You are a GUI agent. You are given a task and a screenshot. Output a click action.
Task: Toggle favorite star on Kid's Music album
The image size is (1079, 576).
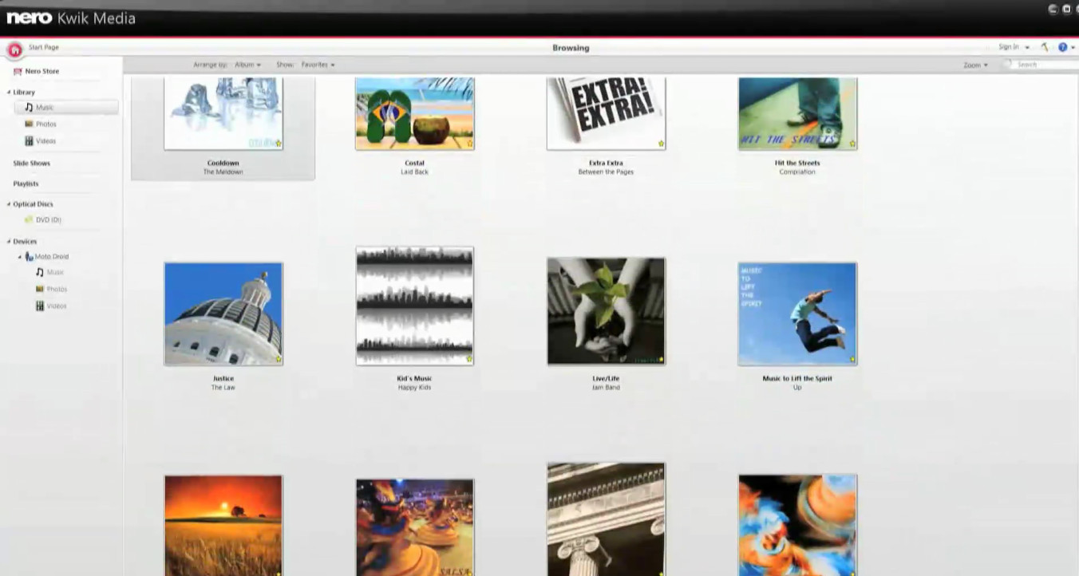[469, 359]
